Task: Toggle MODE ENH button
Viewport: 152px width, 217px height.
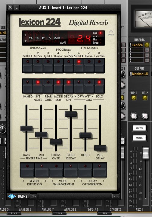Action: (x=58, y=86)
